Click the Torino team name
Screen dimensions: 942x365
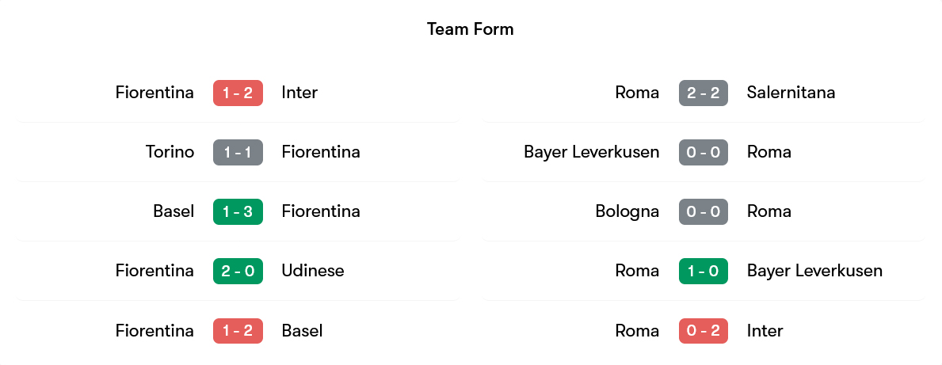pos(170,152)
